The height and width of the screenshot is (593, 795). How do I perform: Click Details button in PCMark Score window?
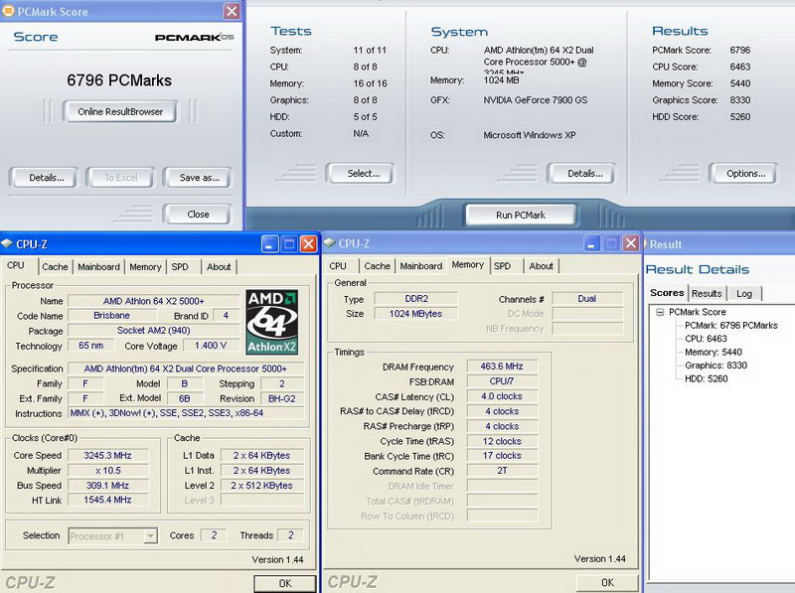coord(47,178)
